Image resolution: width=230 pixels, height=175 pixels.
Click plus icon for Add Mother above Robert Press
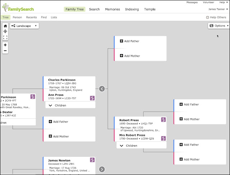[x=121, y=56]
